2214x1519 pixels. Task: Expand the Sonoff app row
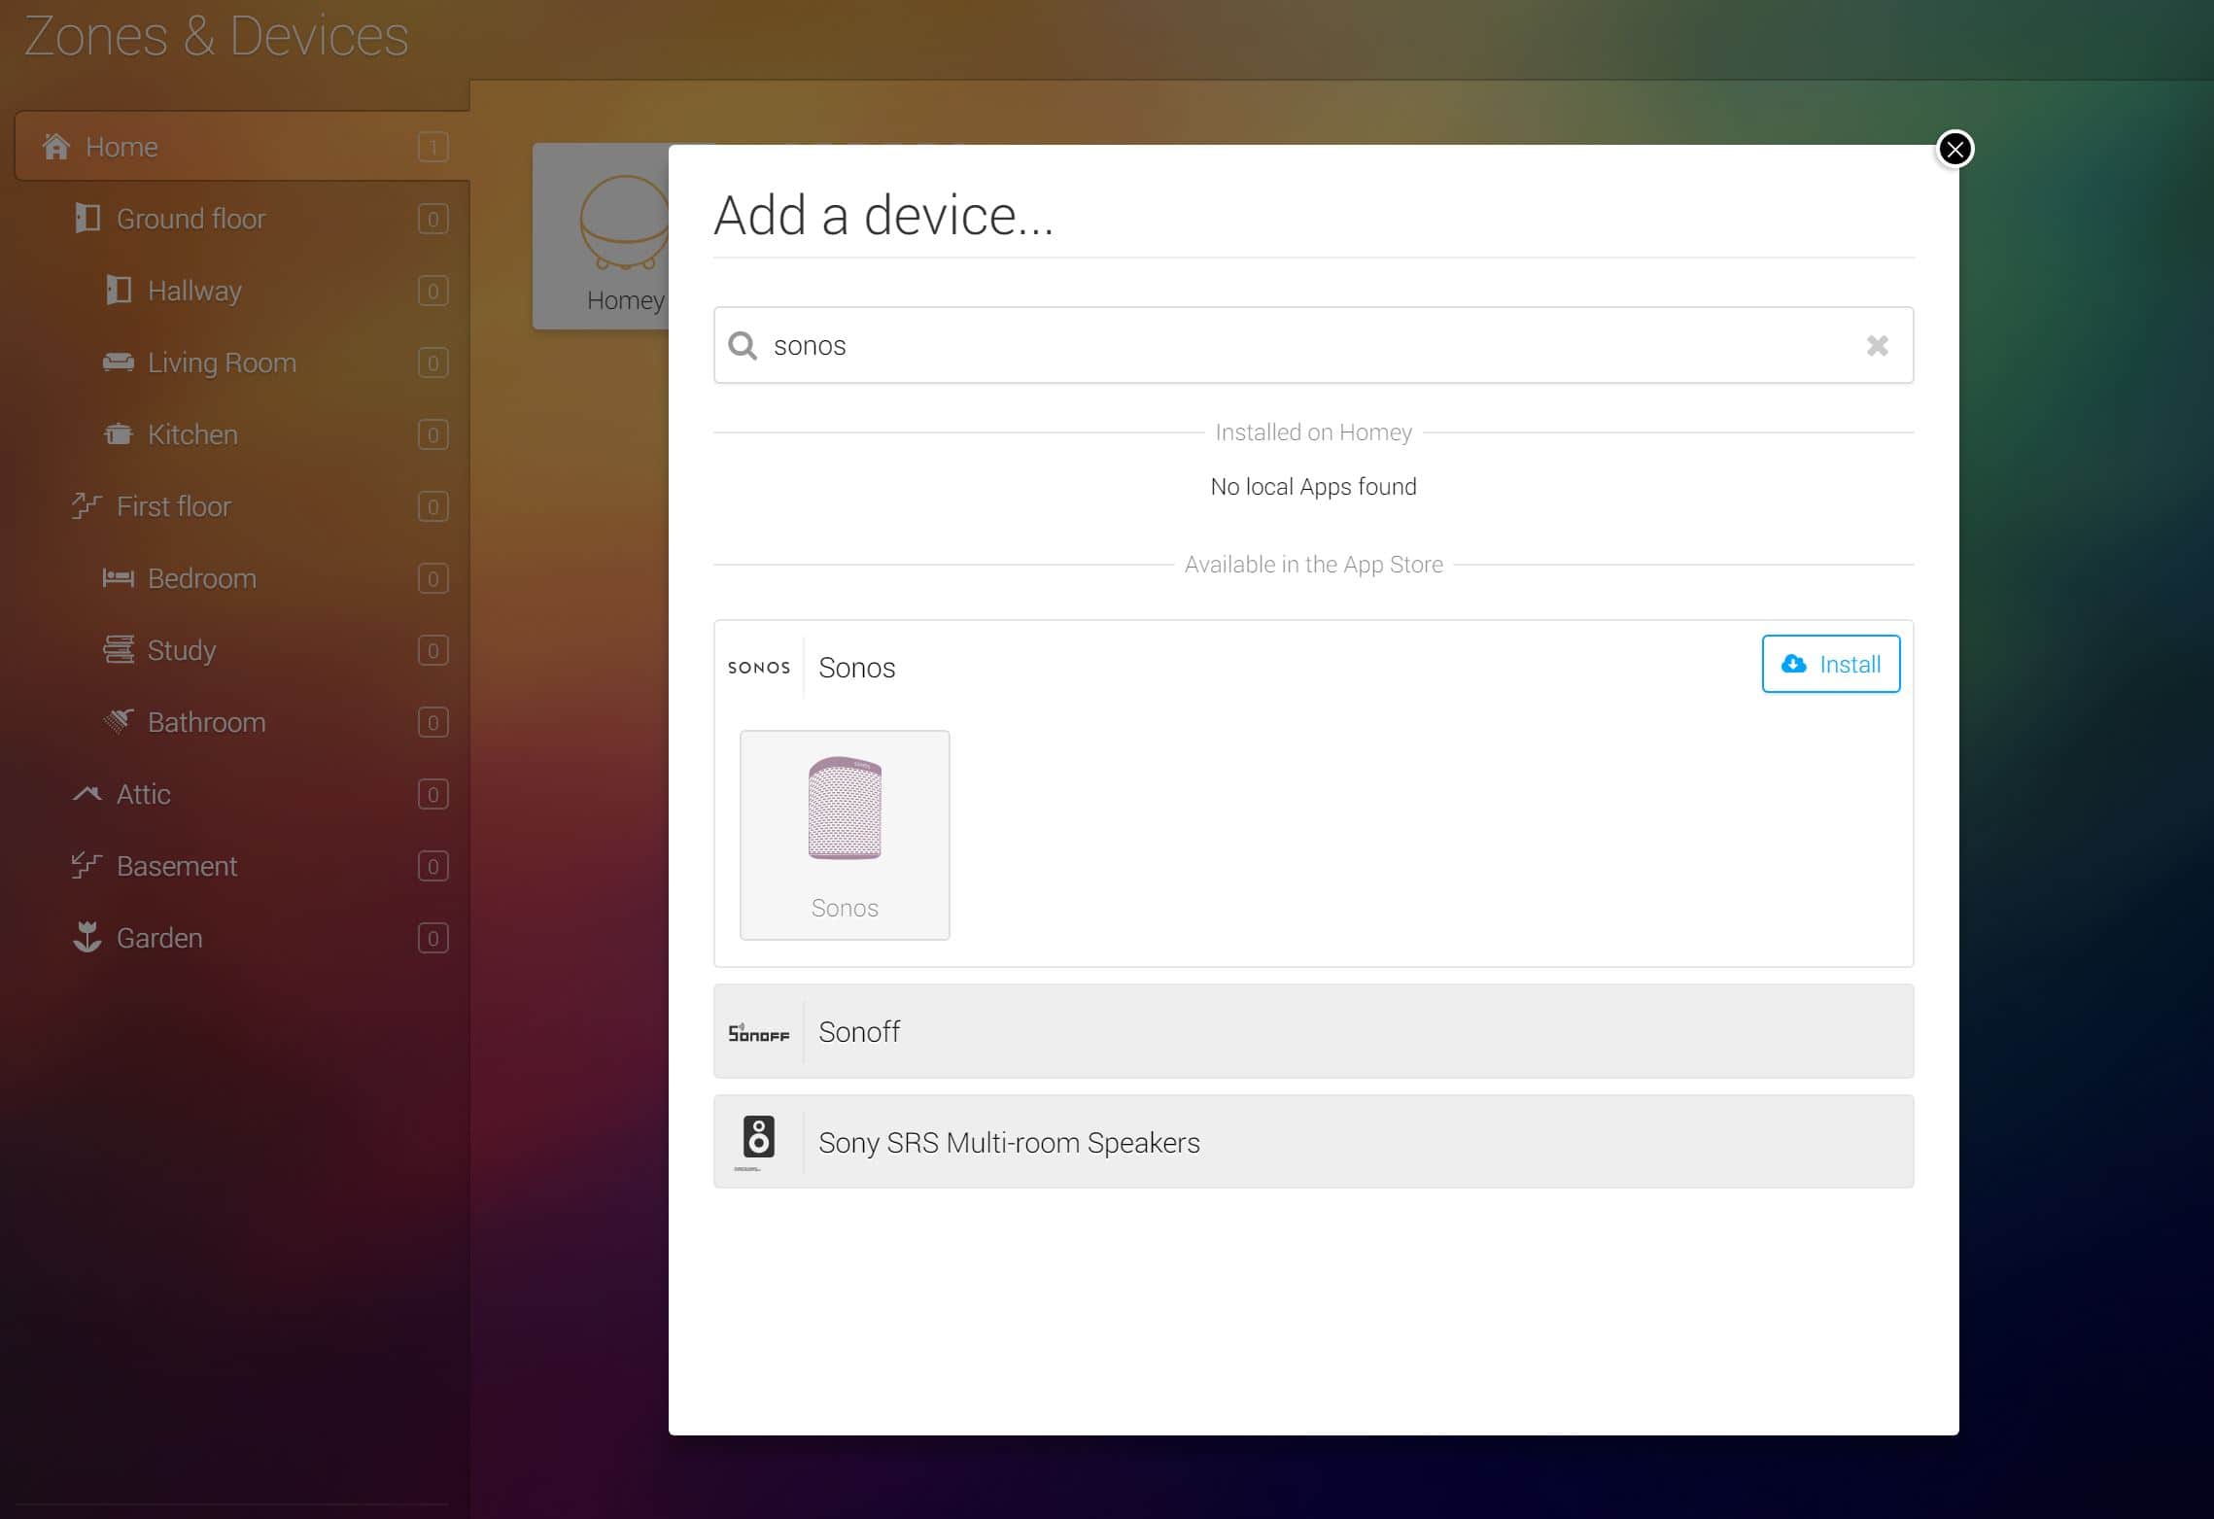pyautogui.click(x=1313, y=1031)
